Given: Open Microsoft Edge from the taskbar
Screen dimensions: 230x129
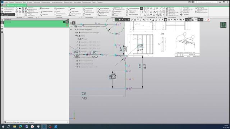Looking at the screenshot, I should click(x=20, y=126).
